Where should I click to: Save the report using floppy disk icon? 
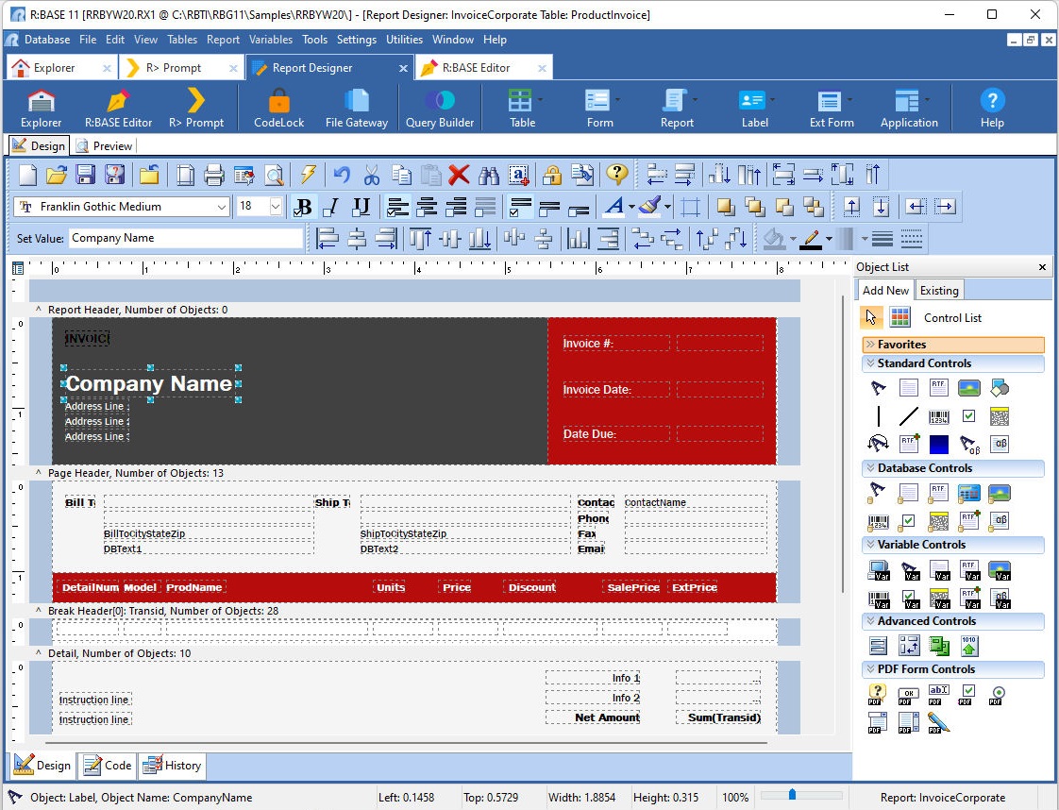(x=85, y=175)
